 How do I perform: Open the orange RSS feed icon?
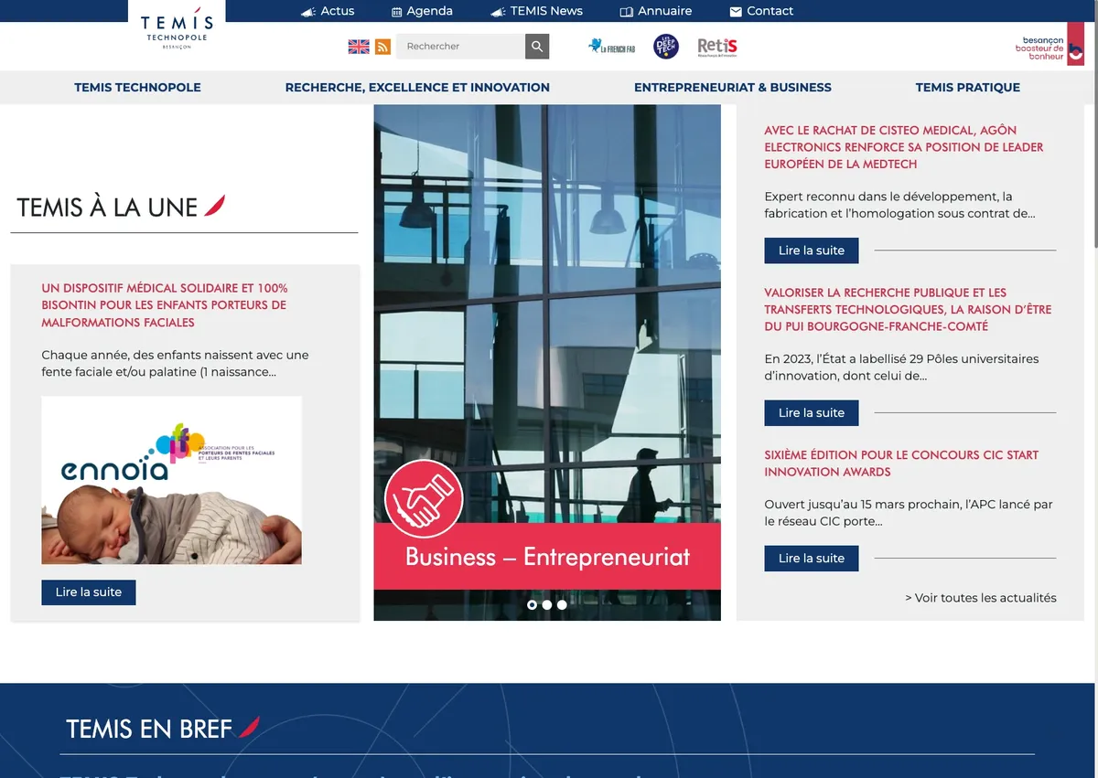[383, 47]
